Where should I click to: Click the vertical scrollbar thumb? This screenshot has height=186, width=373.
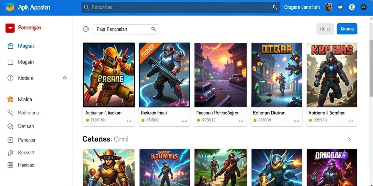[371, 68]
